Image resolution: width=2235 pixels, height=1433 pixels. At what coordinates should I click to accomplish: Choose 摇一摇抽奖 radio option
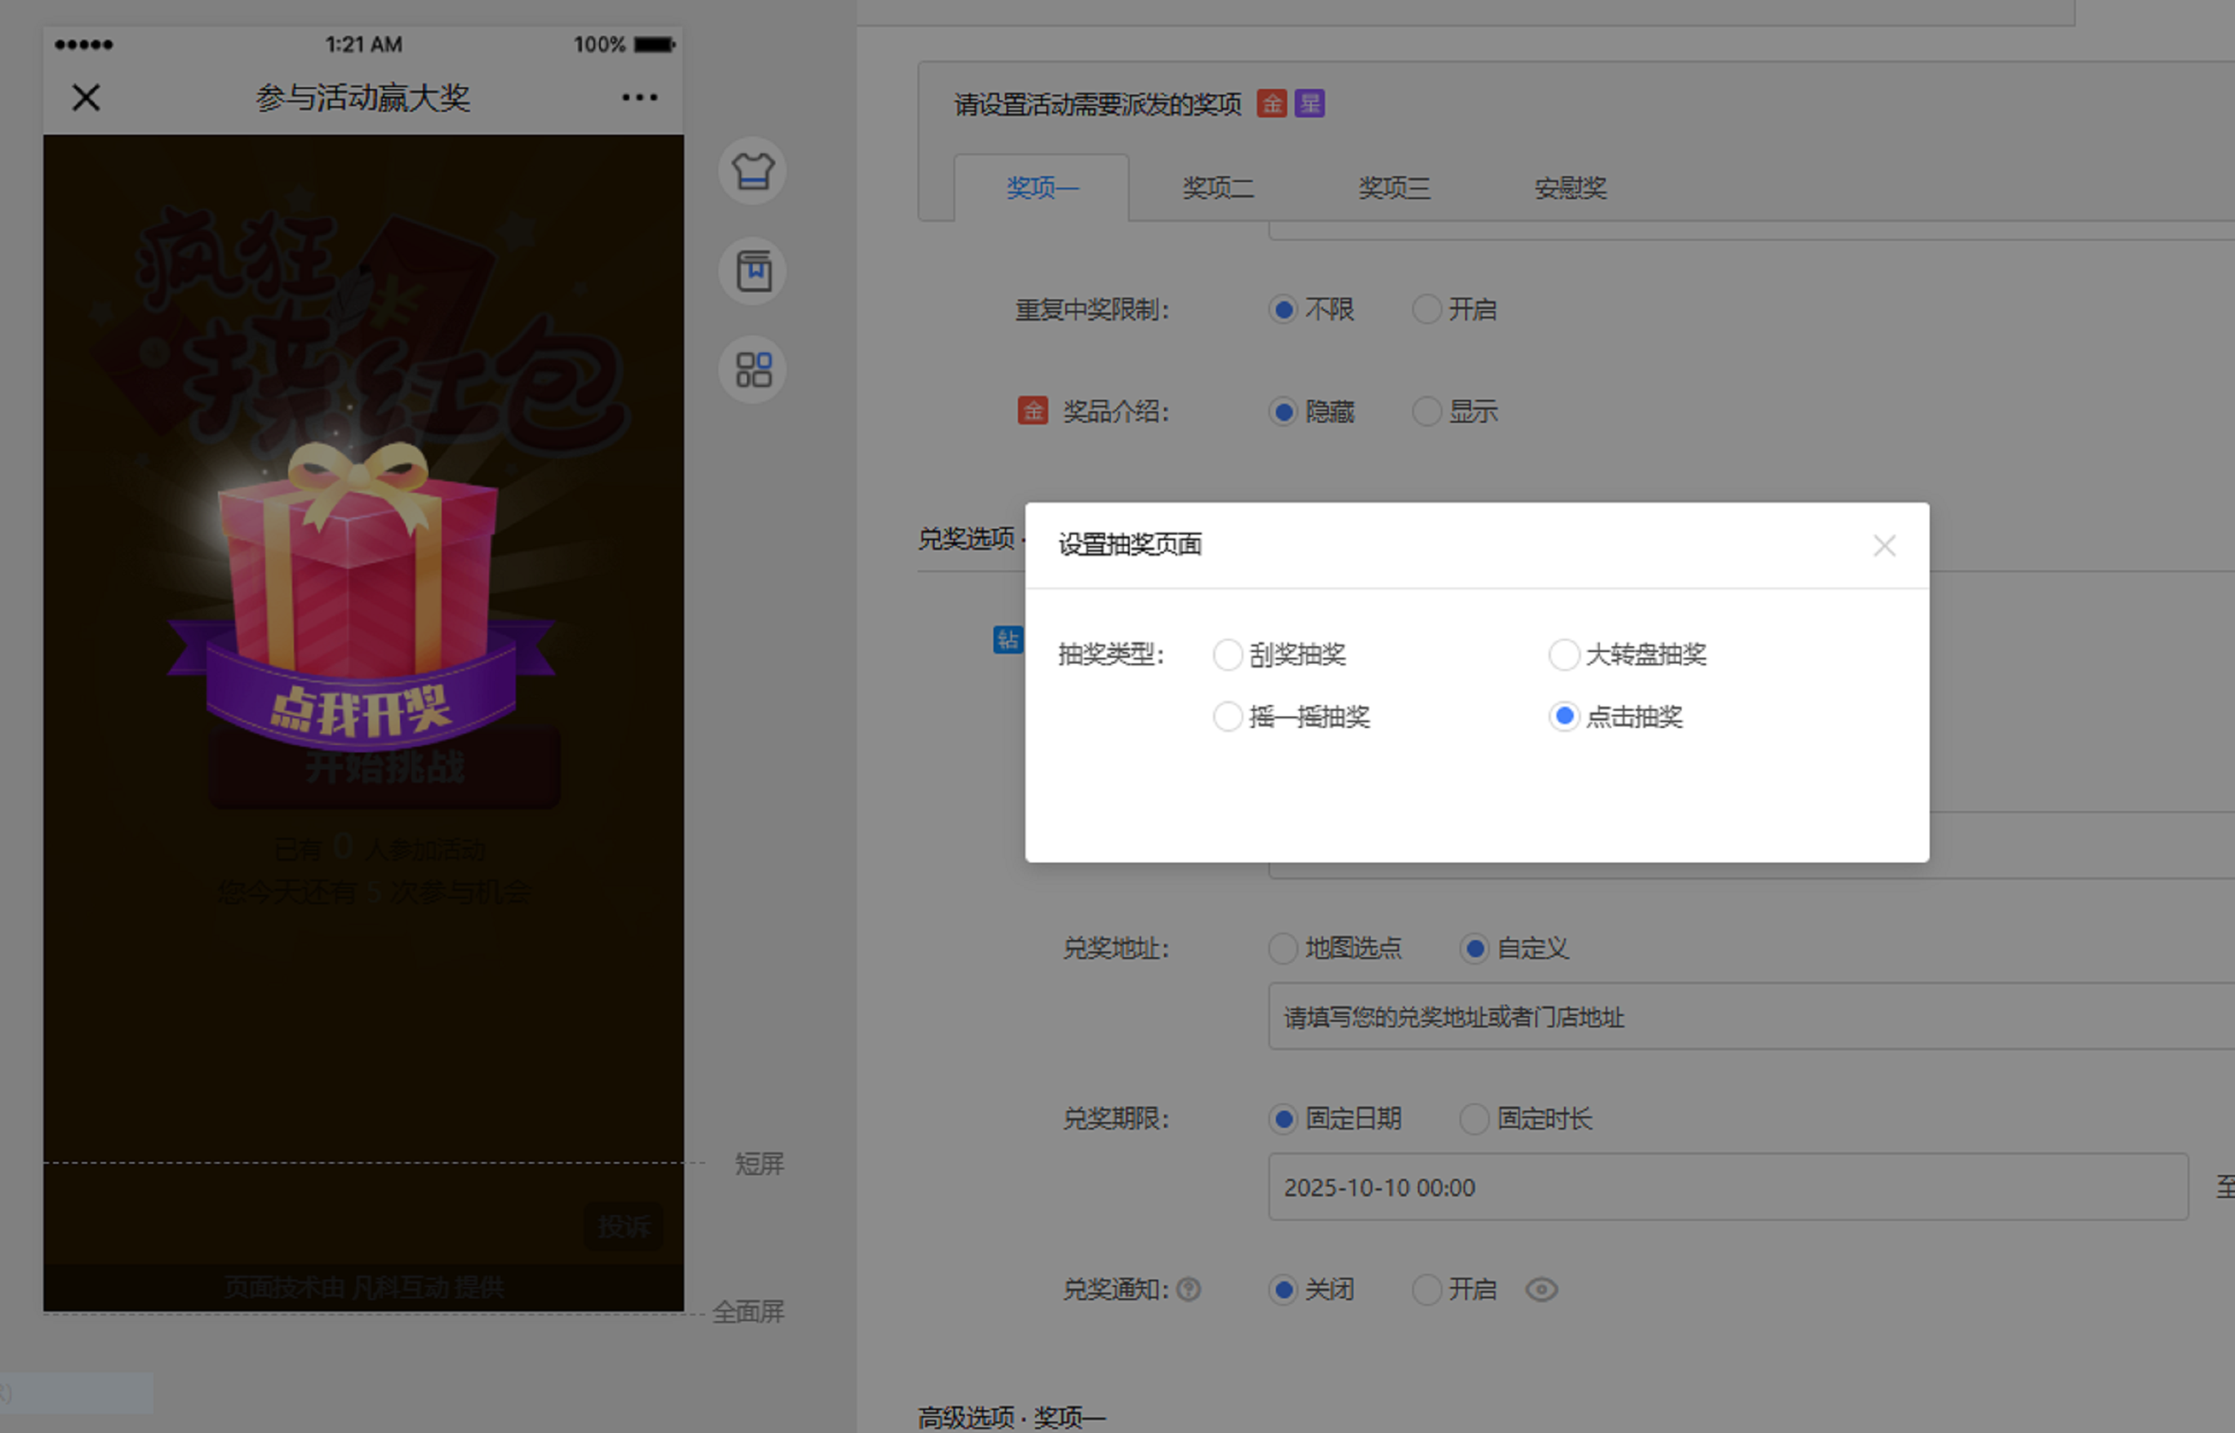pos(1228,716)
